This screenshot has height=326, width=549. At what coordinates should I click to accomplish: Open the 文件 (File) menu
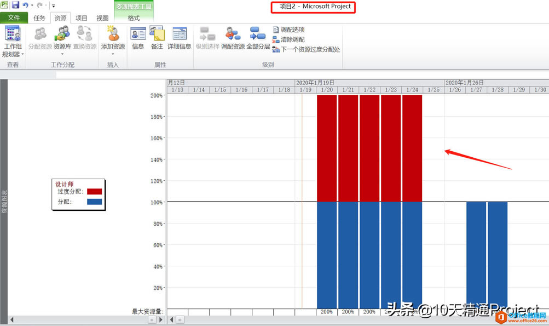tap(14, 17)
